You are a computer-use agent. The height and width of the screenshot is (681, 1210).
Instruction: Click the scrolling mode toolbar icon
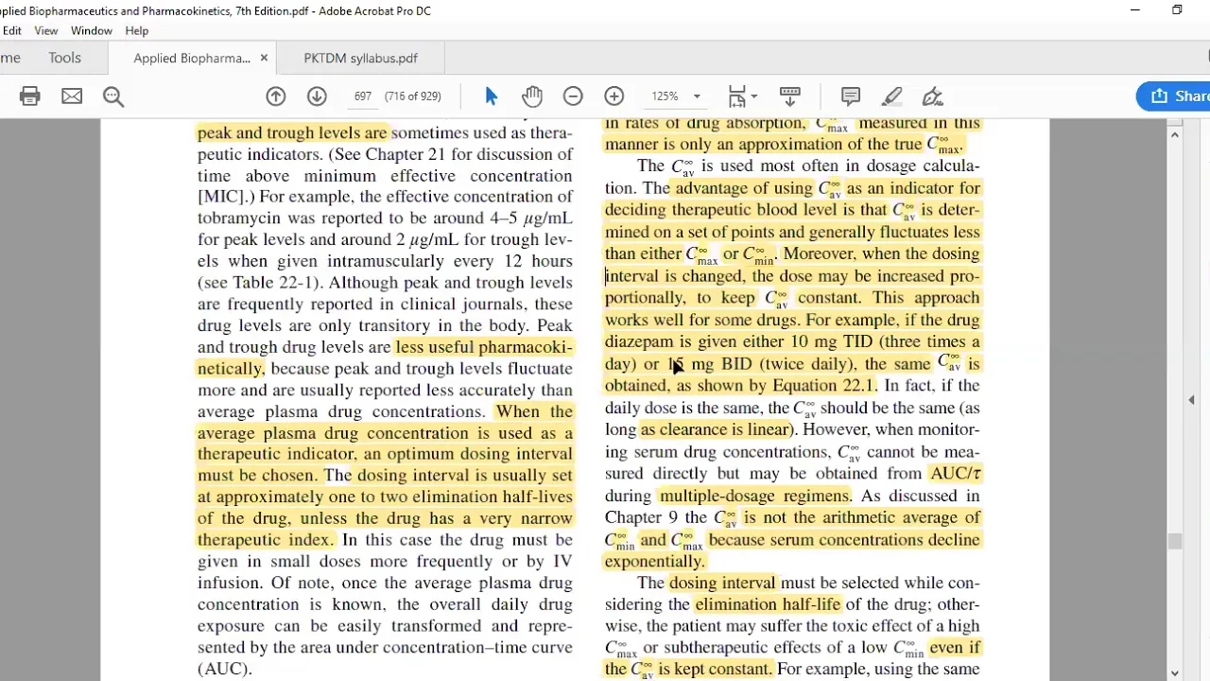[789, 96]
